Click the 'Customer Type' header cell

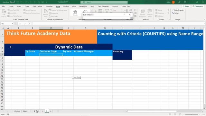51,52
